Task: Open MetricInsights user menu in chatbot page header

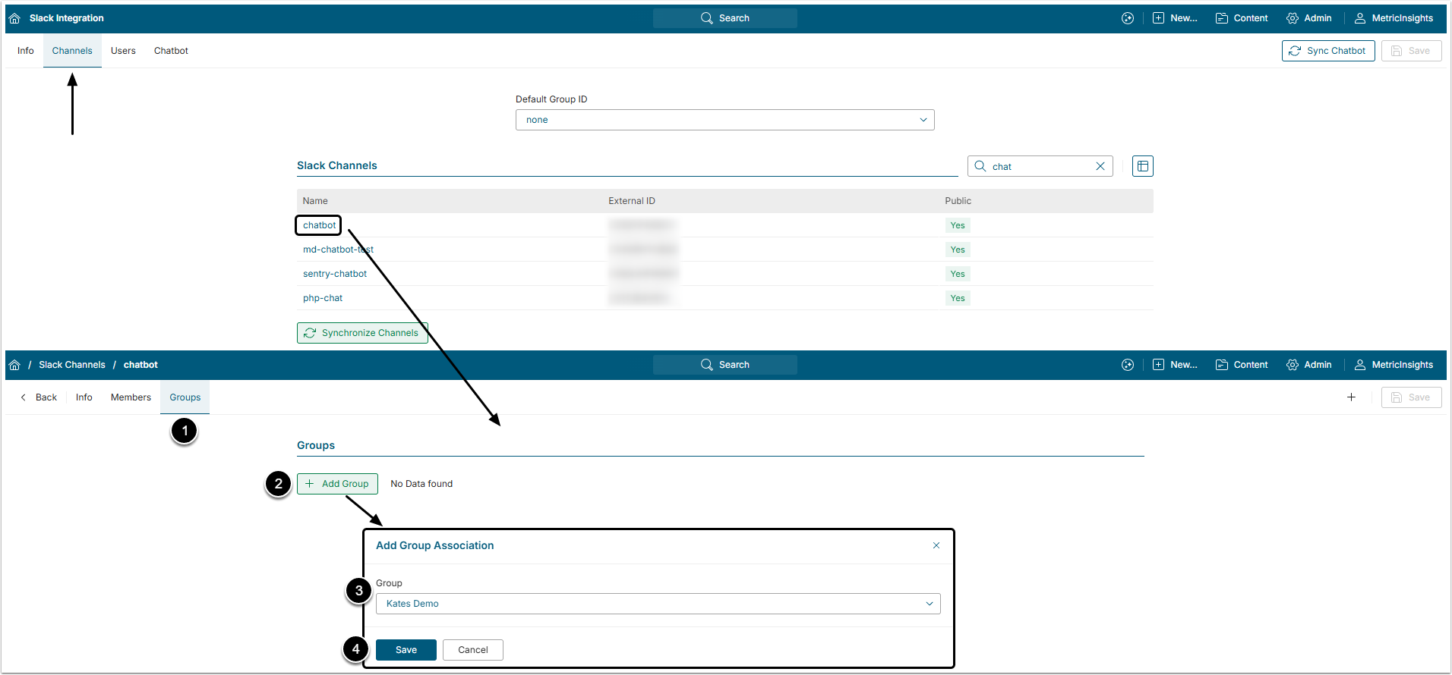Action: click(1394, 365)
